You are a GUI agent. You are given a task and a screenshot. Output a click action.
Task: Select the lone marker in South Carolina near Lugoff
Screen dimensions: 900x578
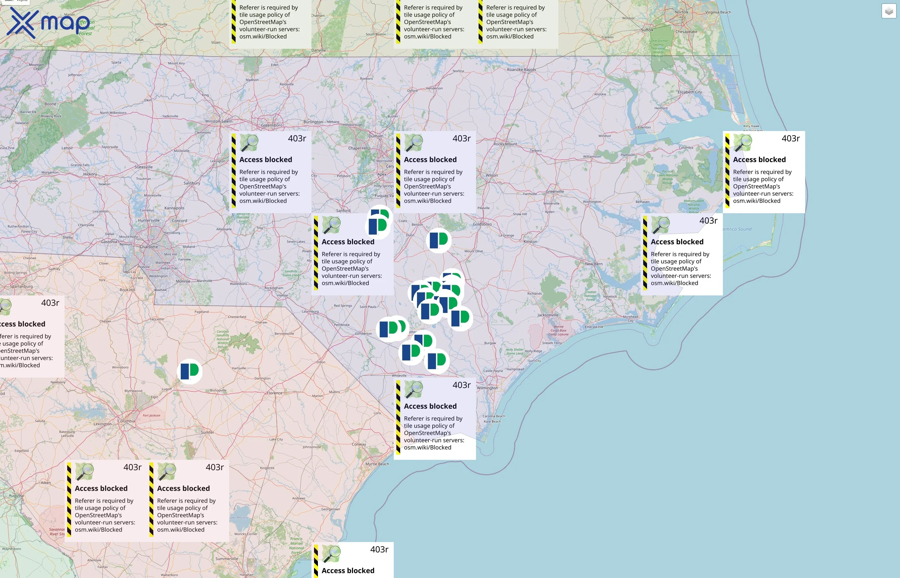coord(190,371)
